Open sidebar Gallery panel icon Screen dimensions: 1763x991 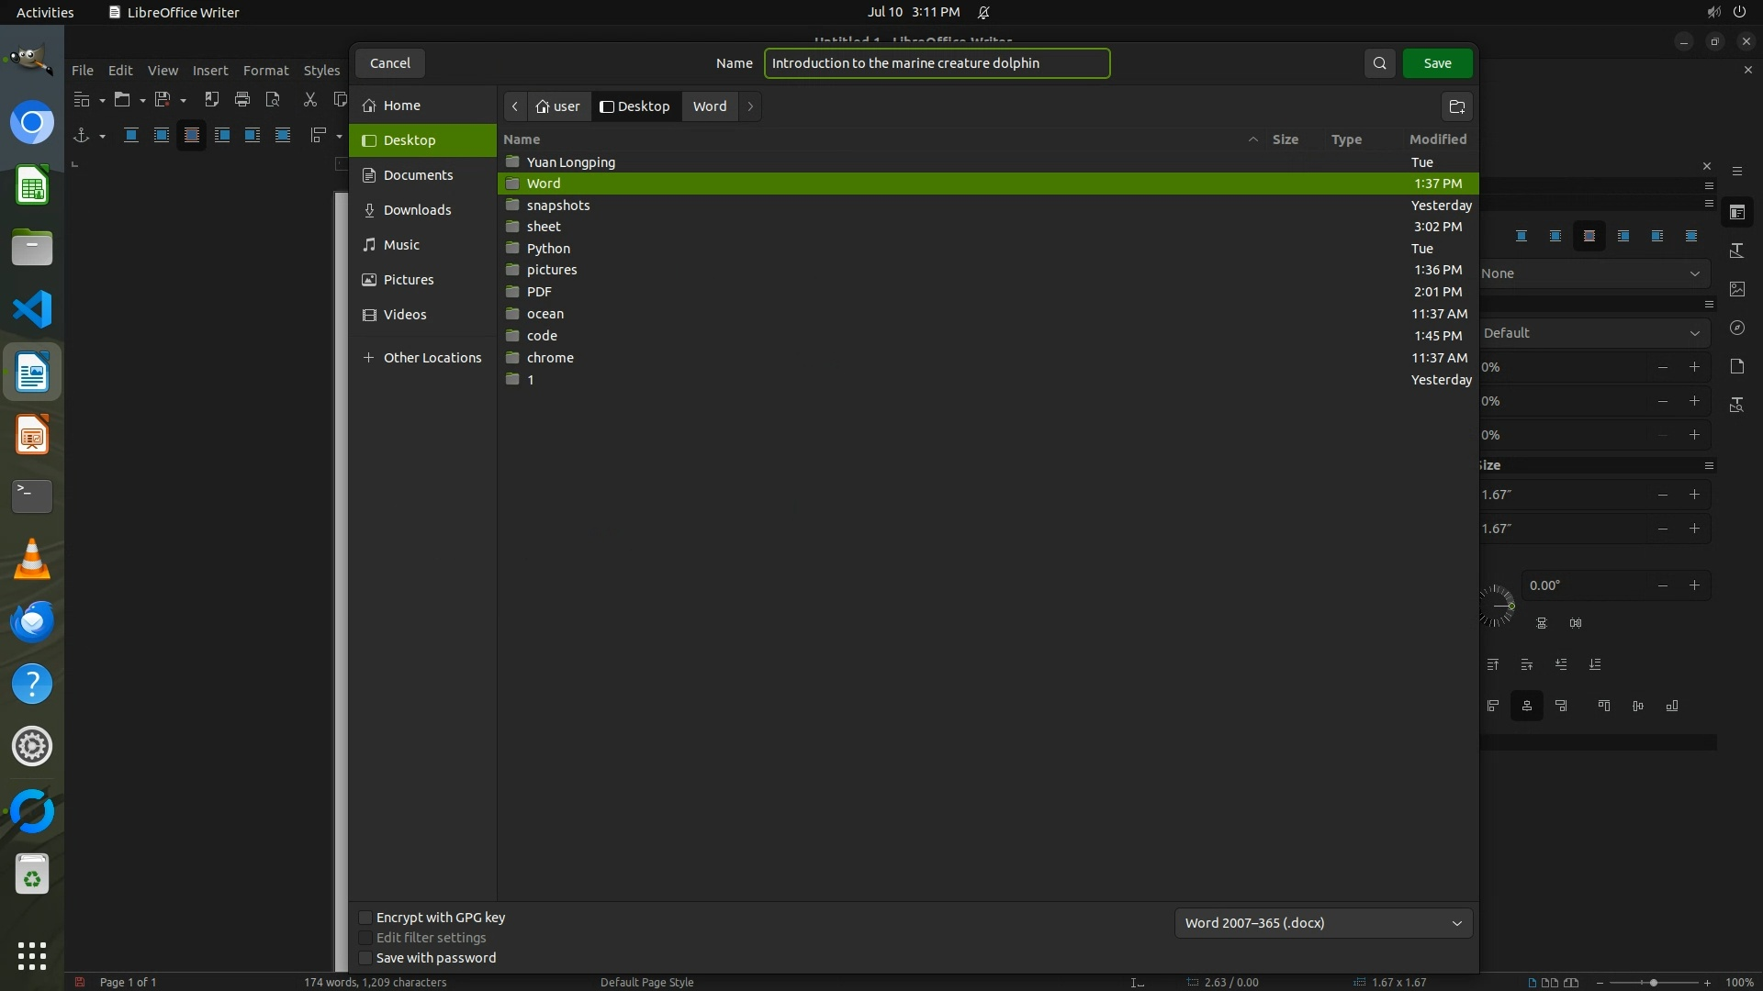(x=1736, y=289)
